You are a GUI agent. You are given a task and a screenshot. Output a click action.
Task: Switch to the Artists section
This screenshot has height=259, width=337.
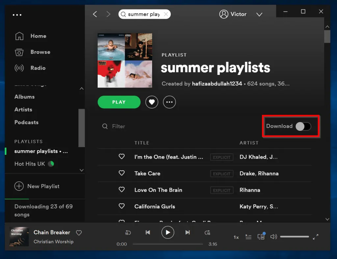click(23, 109)
